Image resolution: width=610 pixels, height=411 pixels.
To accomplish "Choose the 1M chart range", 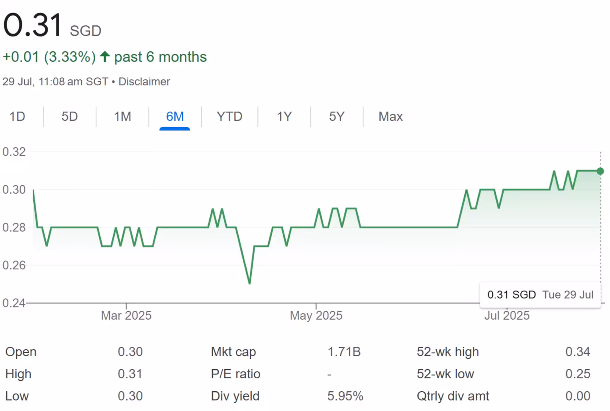I will [x=122, y=116].
